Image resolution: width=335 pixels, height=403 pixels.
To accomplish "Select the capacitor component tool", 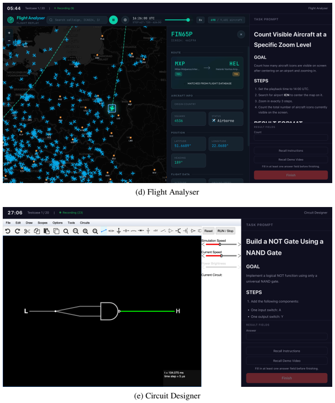I will point(126,231).
